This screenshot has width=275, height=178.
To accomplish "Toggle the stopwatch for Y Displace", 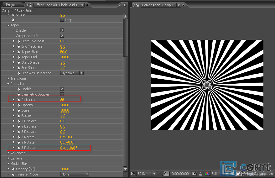I will pyautogui.click(x=18, y=127).
